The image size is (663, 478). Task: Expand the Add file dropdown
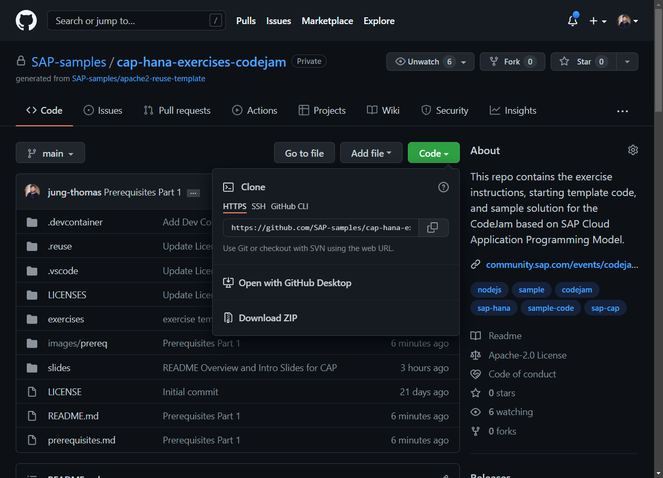pos(371,153)
